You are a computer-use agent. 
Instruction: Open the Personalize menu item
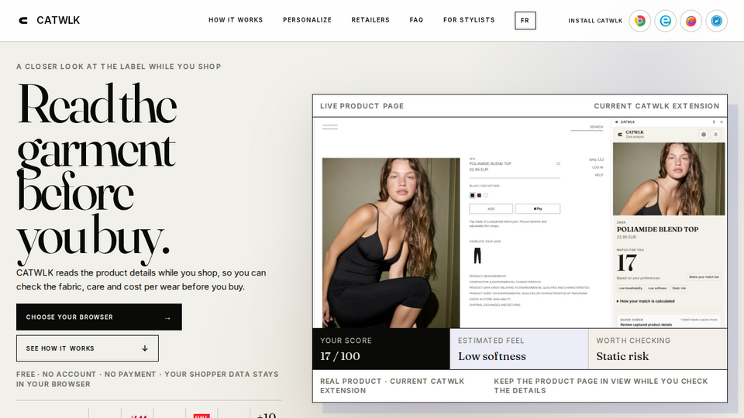point(307,20)
